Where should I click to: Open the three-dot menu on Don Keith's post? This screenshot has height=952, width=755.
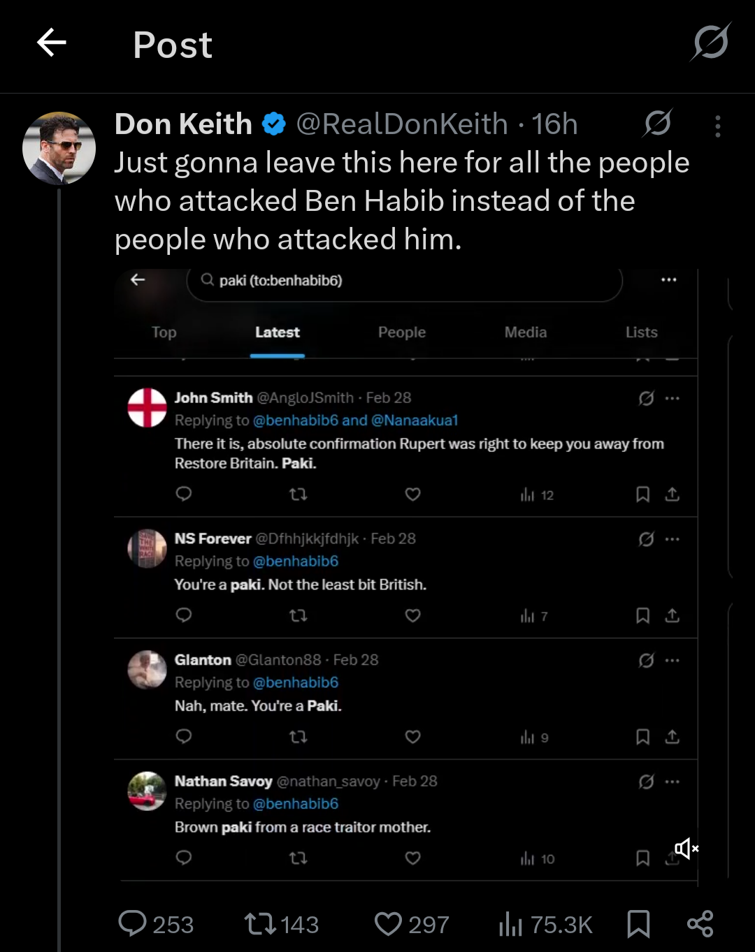coord(717,126)
